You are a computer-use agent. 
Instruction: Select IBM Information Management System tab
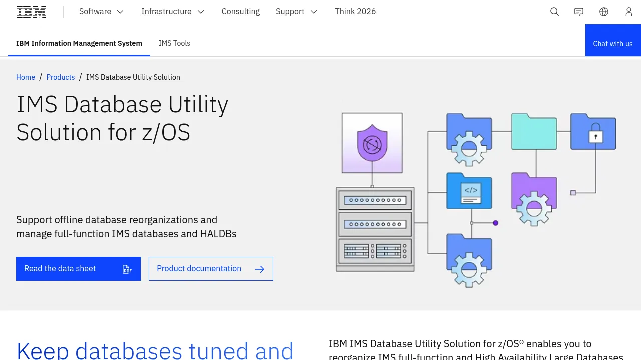[x=79, y=43]
